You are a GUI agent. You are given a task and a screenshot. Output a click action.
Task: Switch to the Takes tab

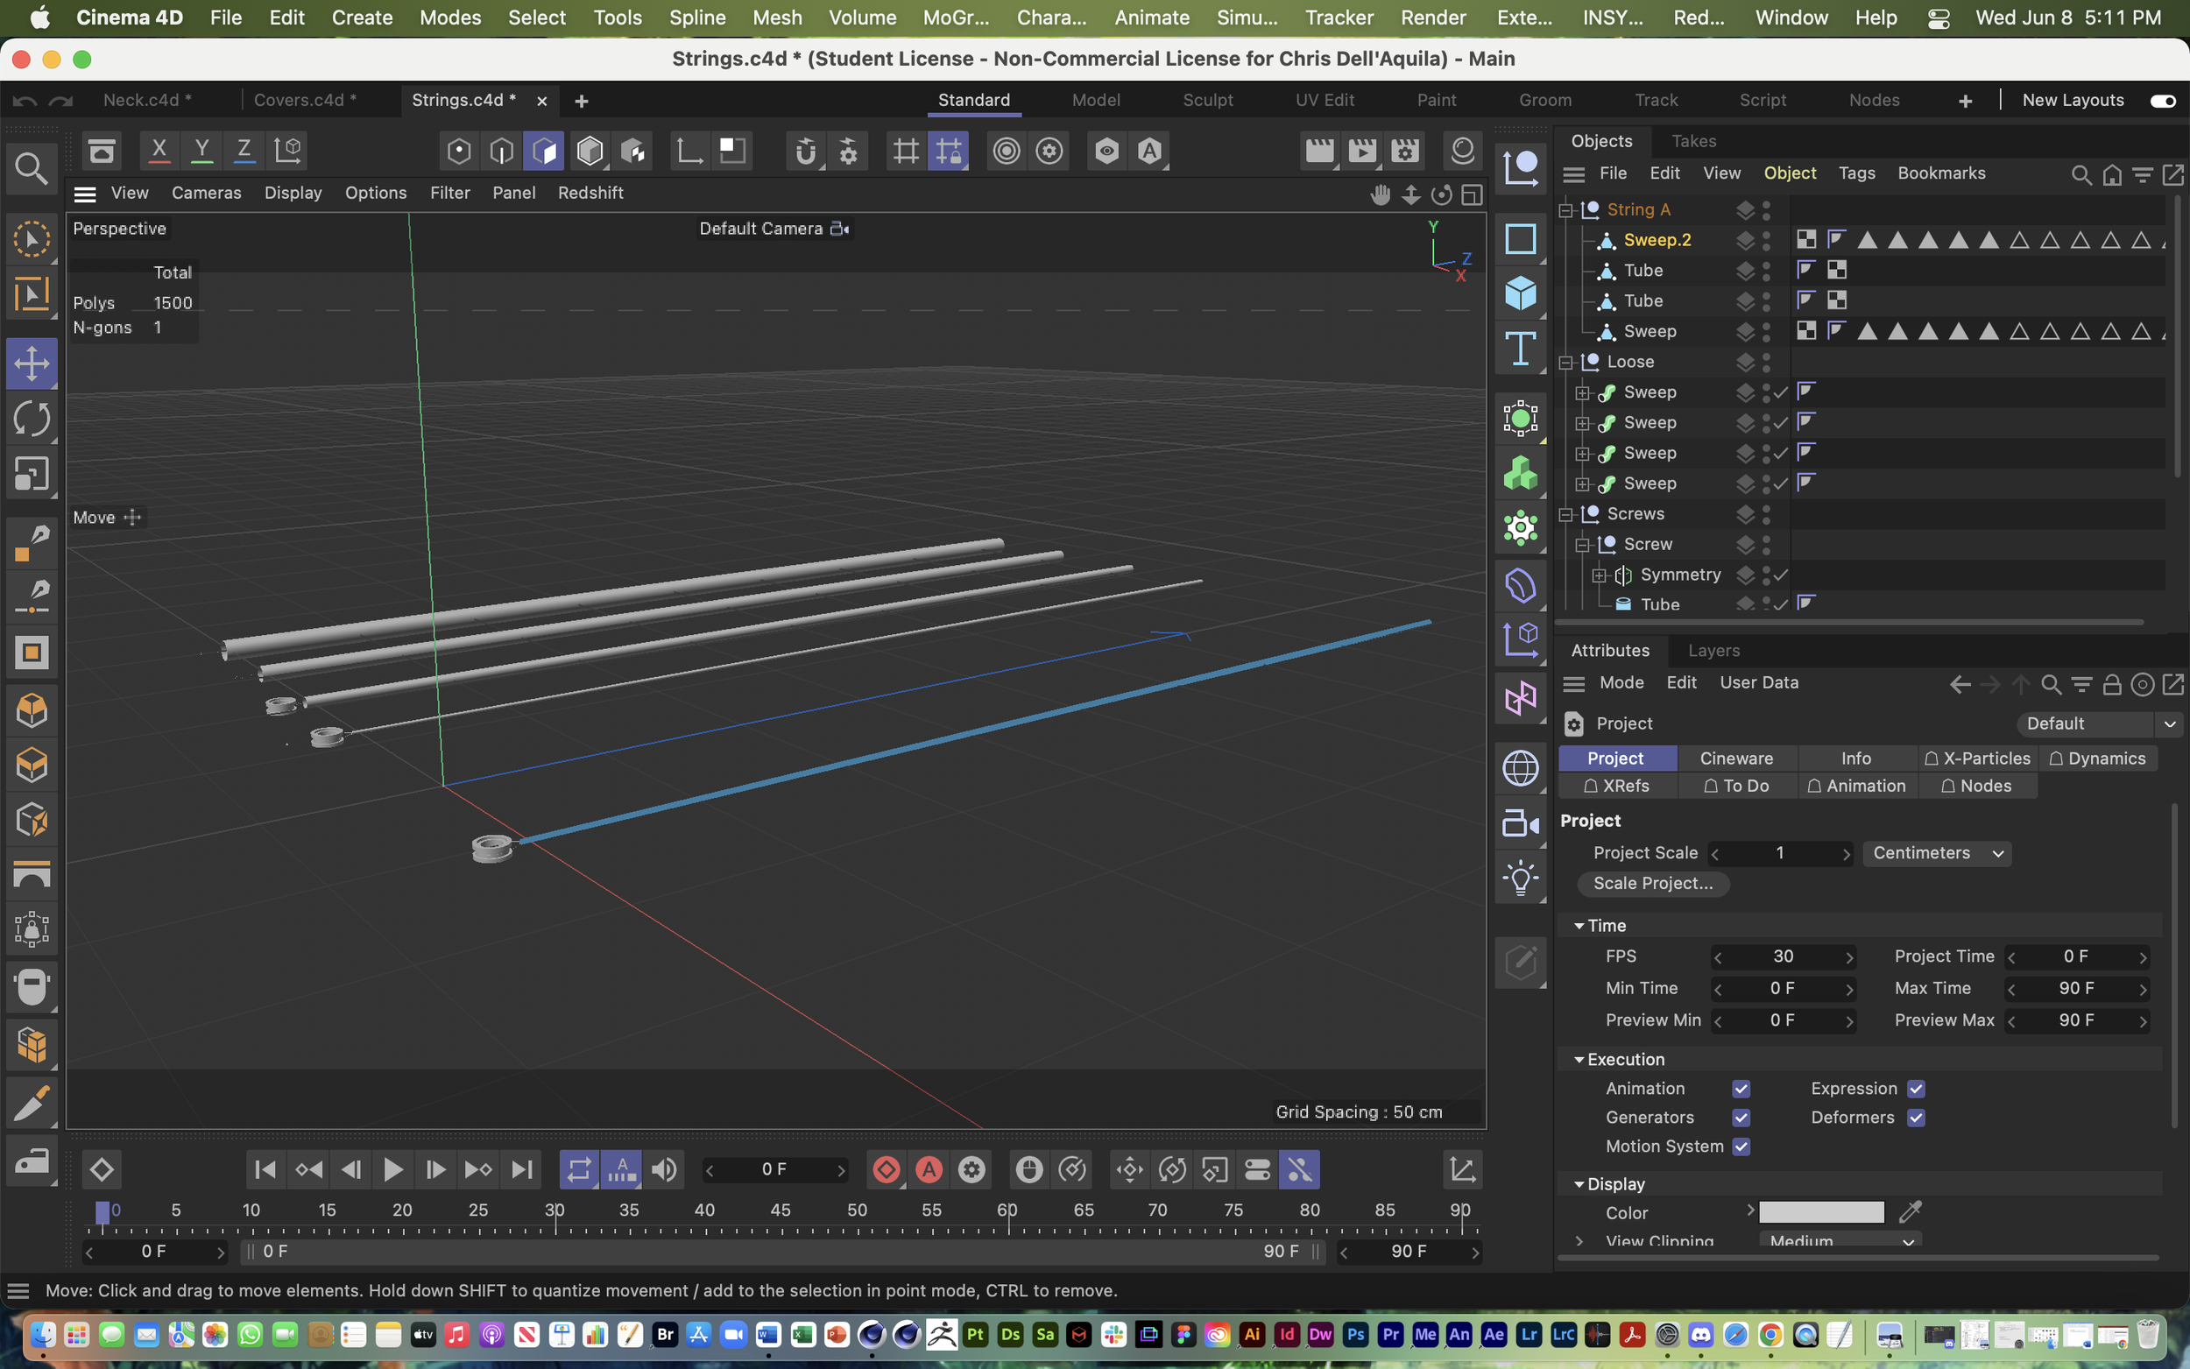[1693, 140]
